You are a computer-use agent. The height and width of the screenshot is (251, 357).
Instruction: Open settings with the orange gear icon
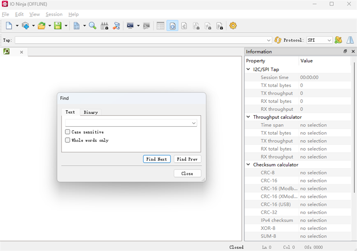coord(233,25)
